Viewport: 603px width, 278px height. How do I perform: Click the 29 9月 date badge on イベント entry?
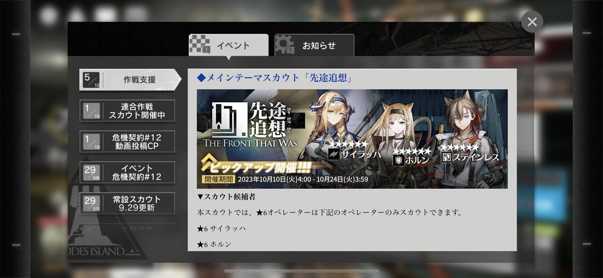point(92,173)
